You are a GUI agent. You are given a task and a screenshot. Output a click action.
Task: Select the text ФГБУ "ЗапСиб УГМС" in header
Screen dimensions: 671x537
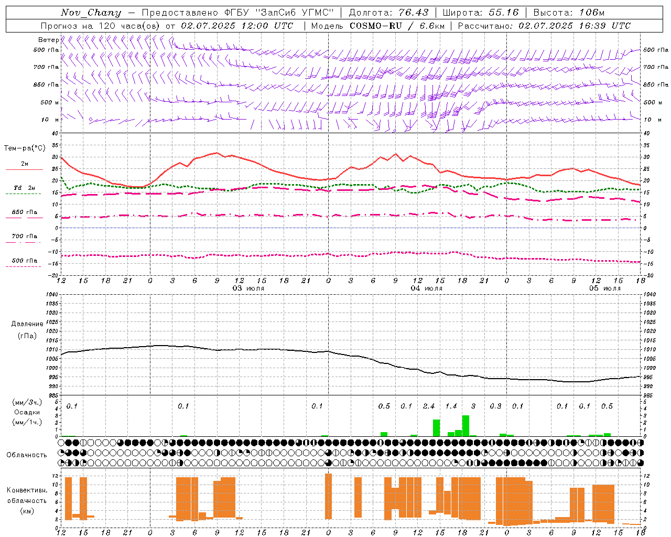[279, 13]
